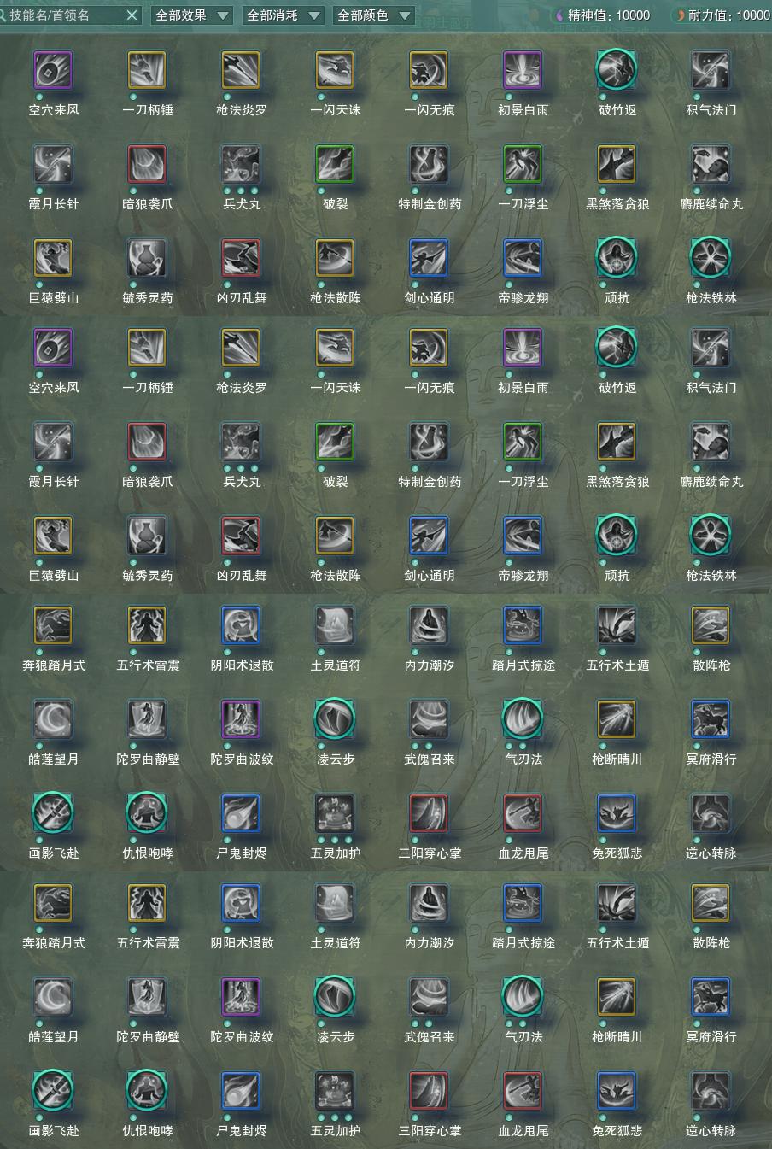Choose the upper 枪法炎罗 skill icon
This screenshot has height=1149, width=772.
point(241,70)
